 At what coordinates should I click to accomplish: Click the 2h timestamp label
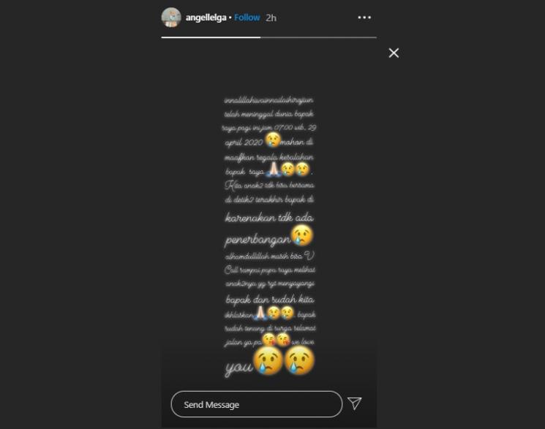tap(271, 18)
